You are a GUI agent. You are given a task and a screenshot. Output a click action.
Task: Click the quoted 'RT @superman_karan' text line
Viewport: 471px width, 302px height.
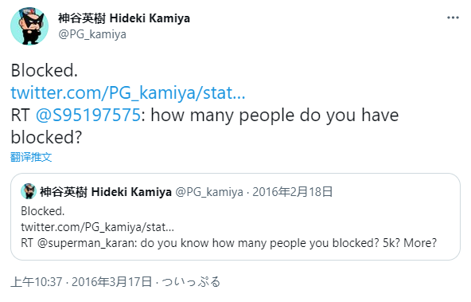tap(228, 243)
